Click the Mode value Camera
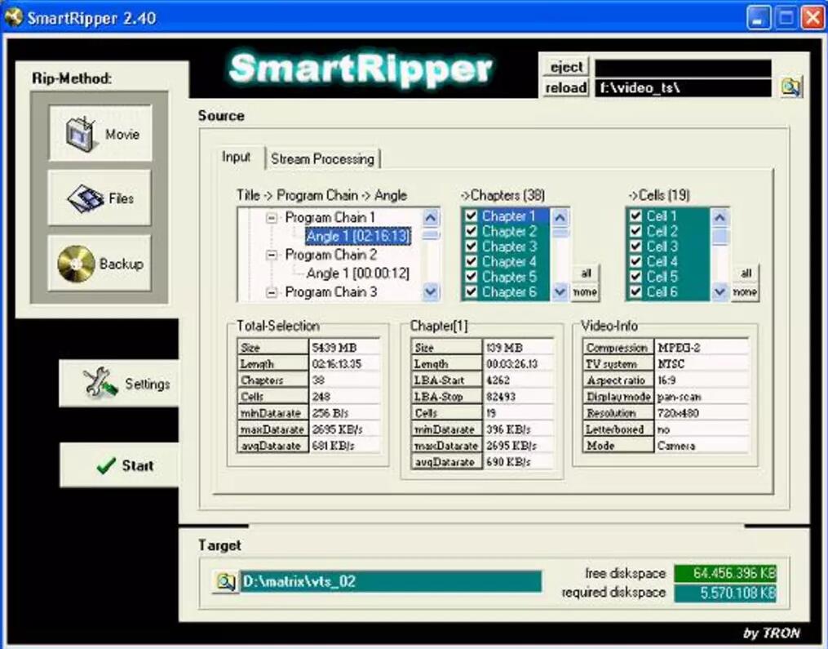 pyautogui.click(x=702, y=446)
